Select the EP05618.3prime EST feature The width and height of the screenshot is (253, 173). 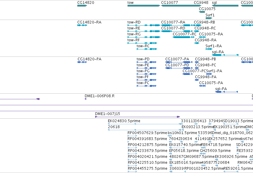tap(170, 154)
